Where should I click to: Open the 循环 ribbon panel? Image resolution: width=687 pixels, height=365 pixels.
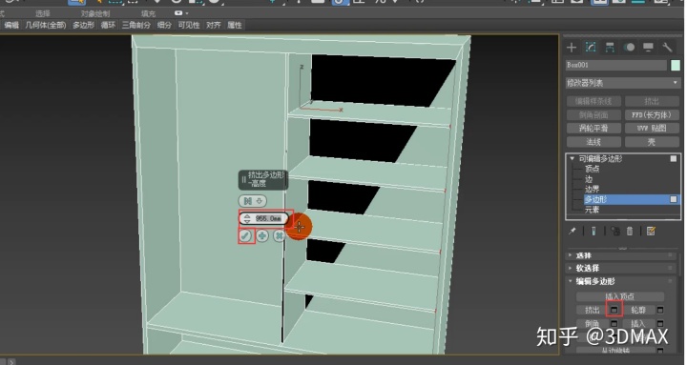tap(108, 25)
